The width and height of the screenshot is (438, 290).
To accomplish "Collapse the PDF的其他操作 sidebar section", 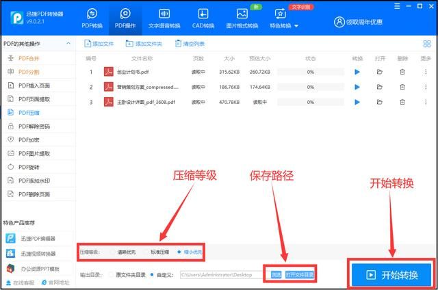I will (68, 44).
